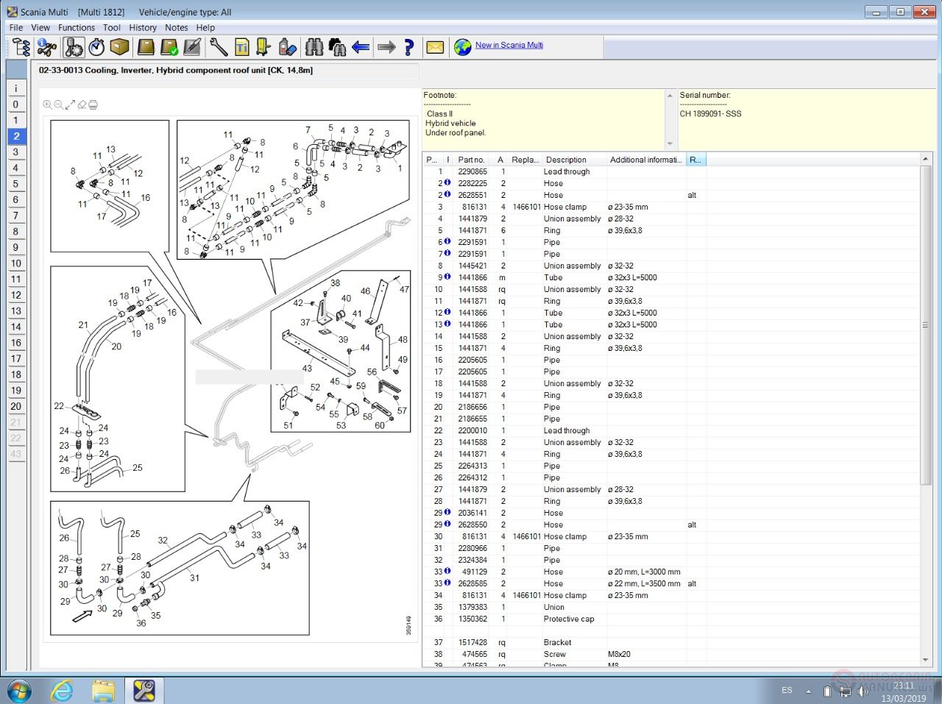Follow the New in Scania Multi link

(x=509, y=45)
